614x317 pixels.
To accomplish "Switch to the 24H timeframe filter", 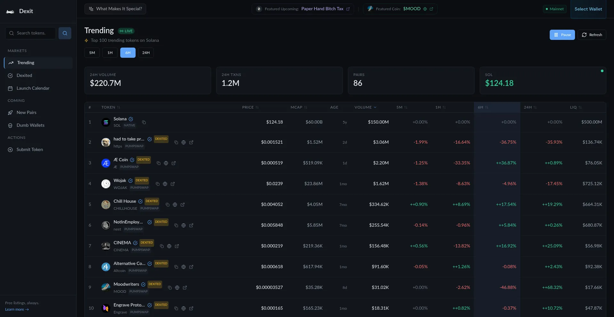I will pos(146,53).
